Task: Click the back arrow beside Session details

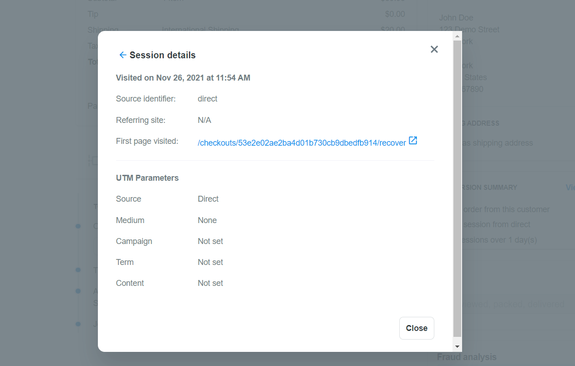Action: (x=122, y=55)
